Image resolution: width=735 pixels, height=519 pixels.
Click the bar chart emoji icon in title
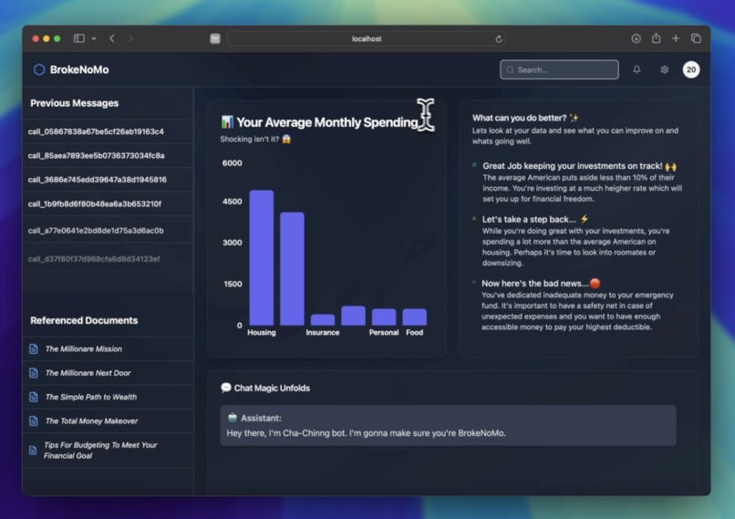(227, 122)
